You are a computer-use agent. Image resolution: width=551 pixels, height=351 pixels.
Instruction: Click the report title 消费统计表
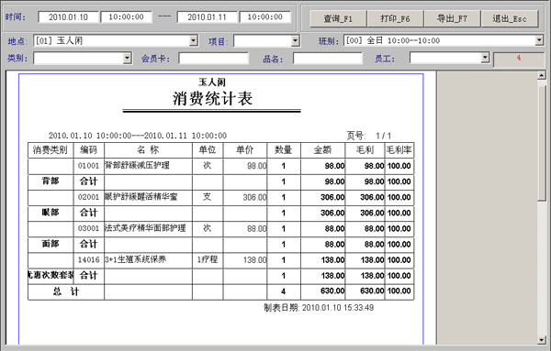coord(212,98)
